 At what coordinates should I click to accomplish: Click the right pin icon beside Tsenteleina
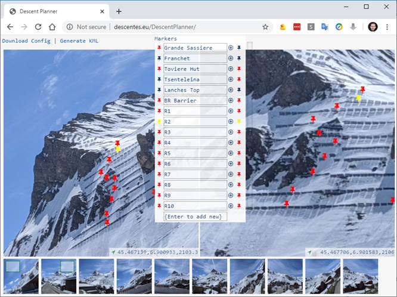tap(239, 79)
